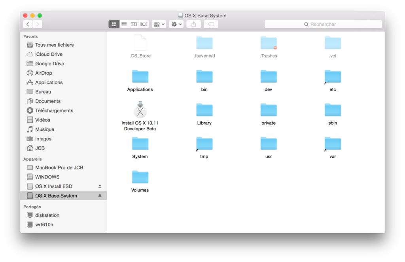This screenshot has height=262, width=405.
Task: Go back with the left chevron button
Action: (28, 24)
